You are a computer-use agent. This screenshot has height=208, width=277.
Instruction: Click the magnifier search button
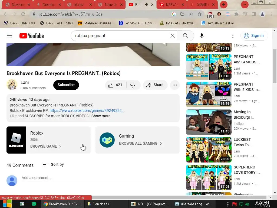coord(186,36)
